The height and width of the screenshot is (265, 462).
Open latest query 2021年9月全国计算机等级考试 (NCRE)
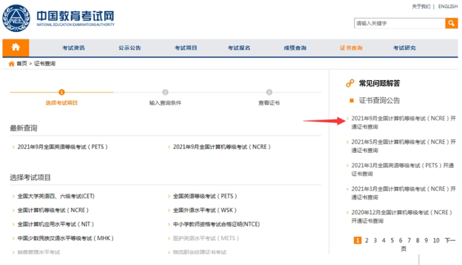[x=221, y=146]
